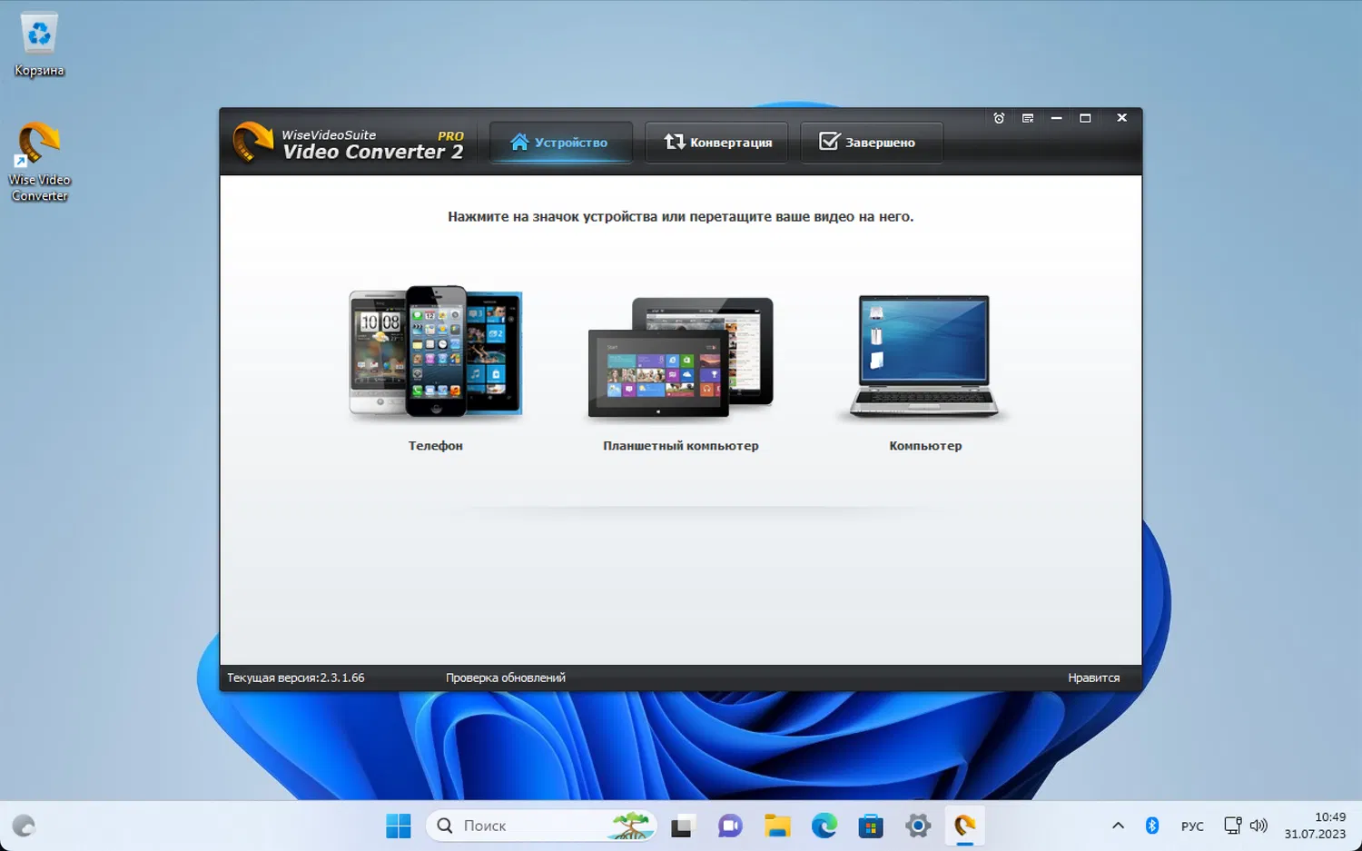Open File Explorer from the taskbar
This screenshot has width=1362, height=851.
click(x=777, y=826)
